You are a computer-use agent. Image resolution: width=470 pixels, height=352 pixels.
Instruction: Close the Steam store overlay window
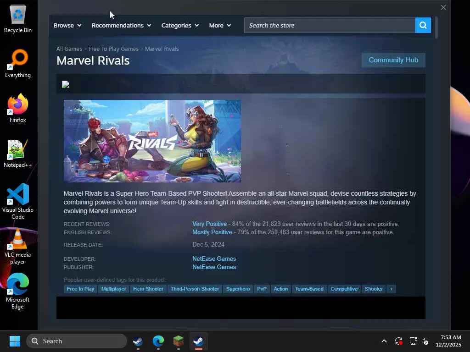pos(443,7)
